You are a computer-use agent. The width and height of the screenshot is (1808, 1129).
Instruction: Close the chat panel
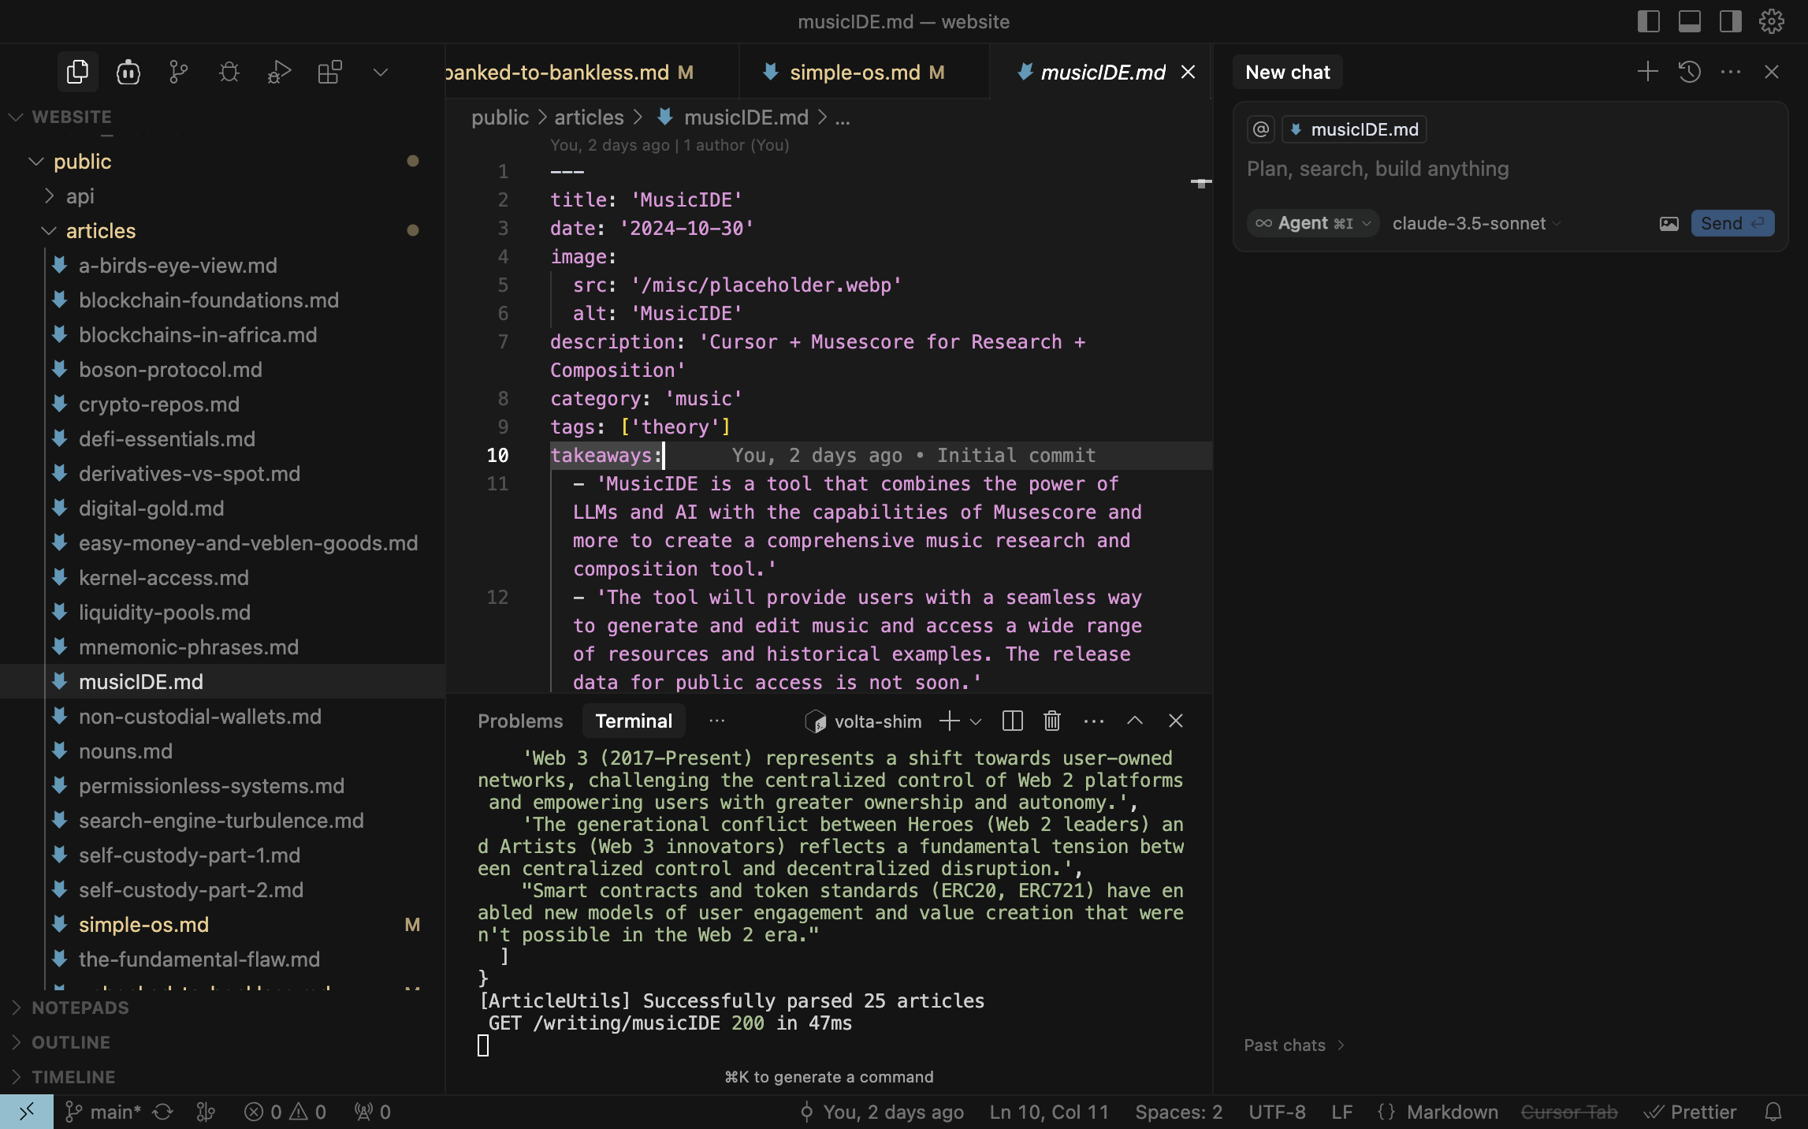[1771, 72]
